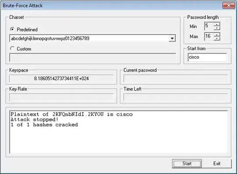Select the Predefined charset radio button
Image resolution: width=237 pixels, height=174 pixels.
coord(12,29)
